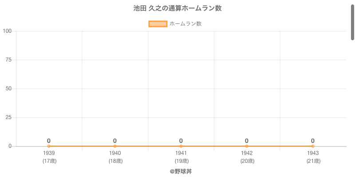Click the 0 value label above 1942
Screen dimensions: 355x177
point(247,141)
